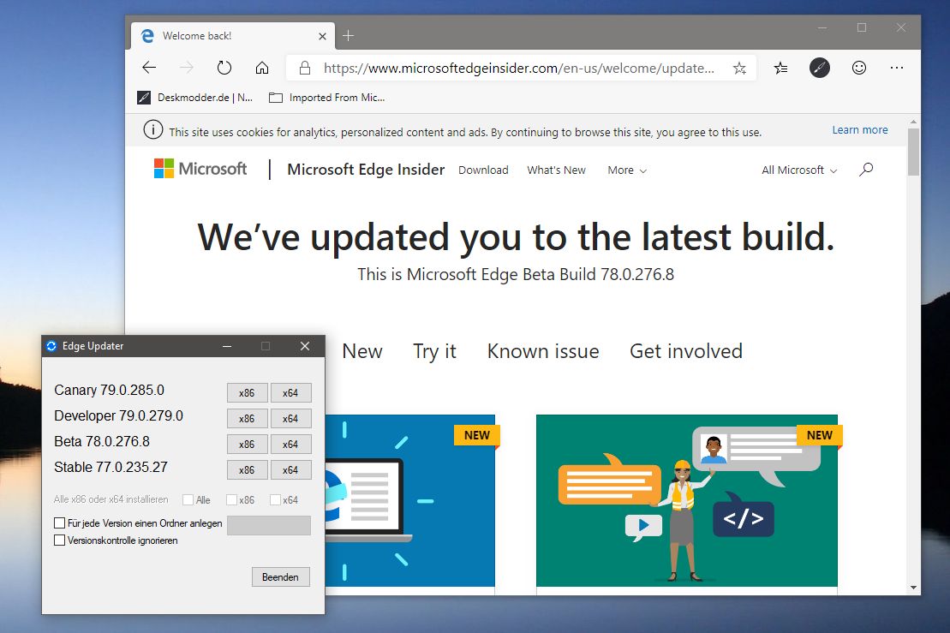Switch to the Get involved tab
Image resolution: width=950 pixels, height=633 pixels.
(686, 351)
